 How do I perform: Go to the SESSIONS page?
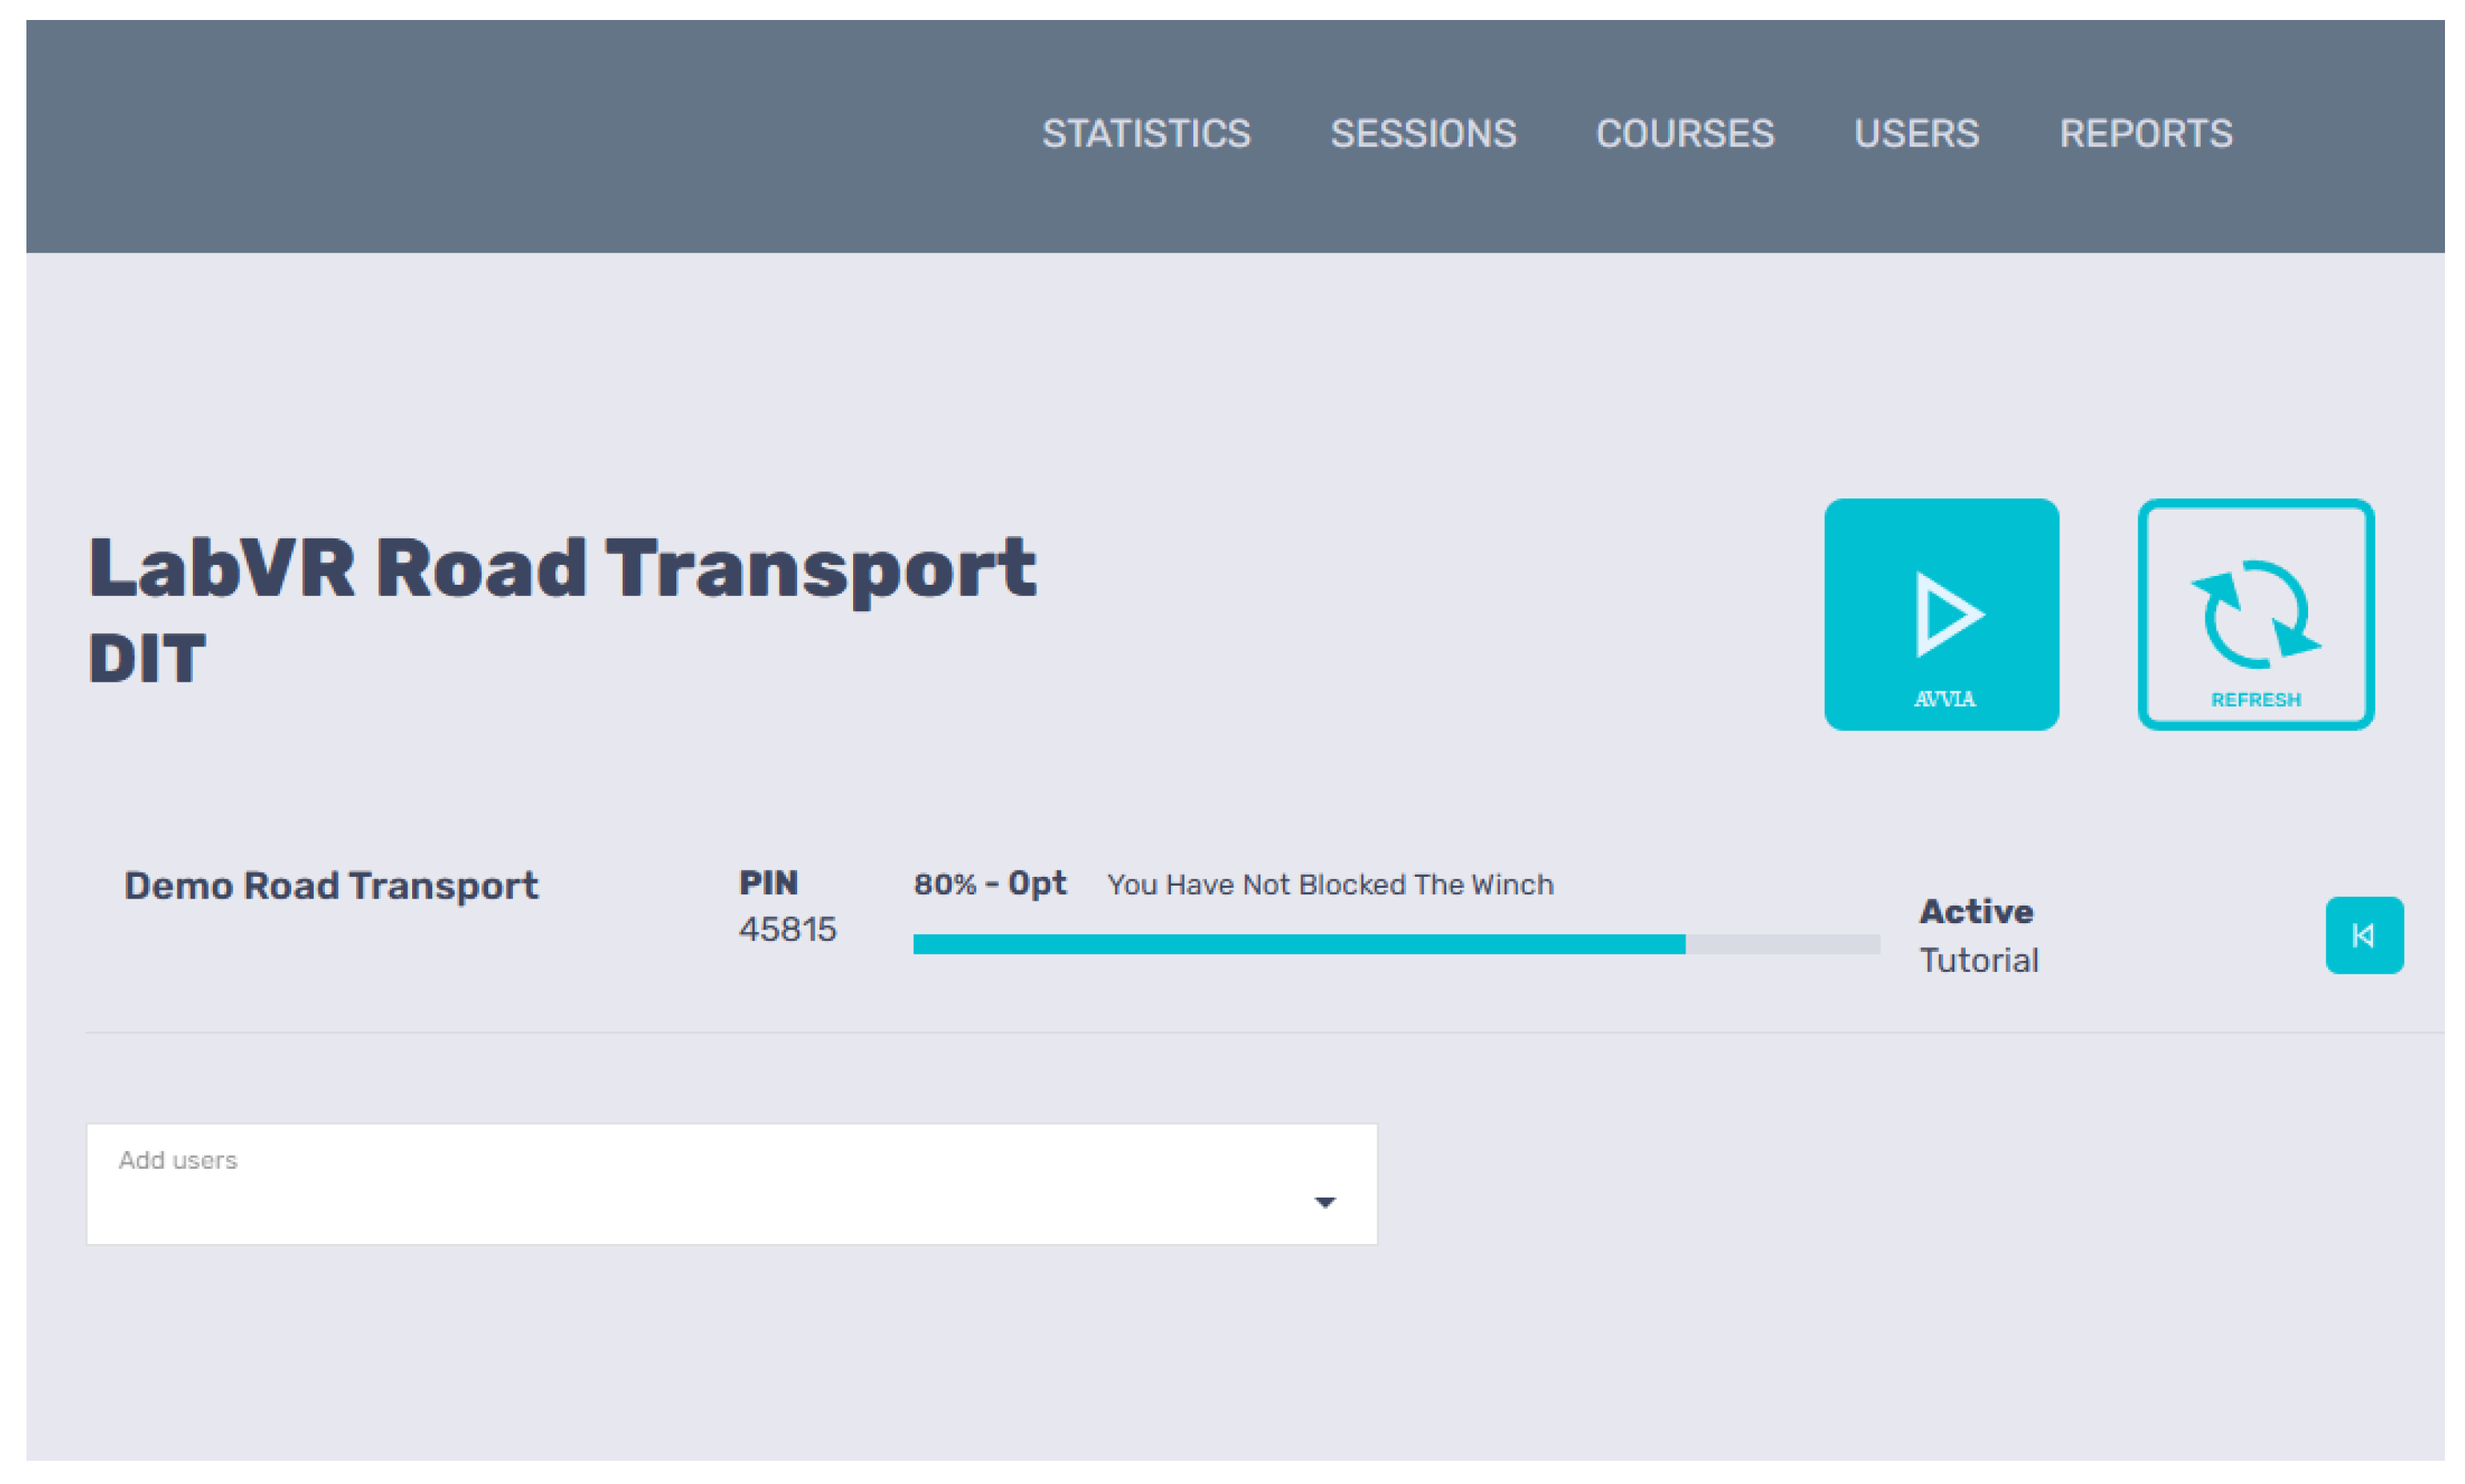pyautogui.click(x=1423, y=134)
